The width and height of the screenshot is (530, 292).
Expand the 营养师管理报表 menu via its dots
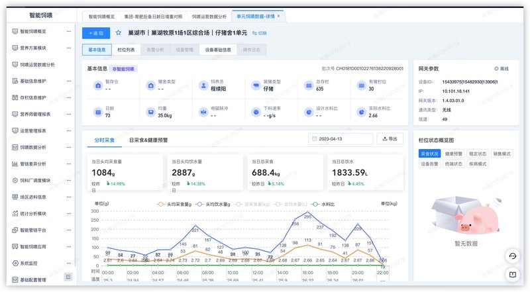pyautogui.click(x=69, y=115)
